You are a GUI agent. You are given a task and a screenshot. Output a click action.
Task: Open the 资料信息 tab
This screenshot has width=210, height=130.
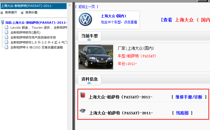click(x=89, y=80)
